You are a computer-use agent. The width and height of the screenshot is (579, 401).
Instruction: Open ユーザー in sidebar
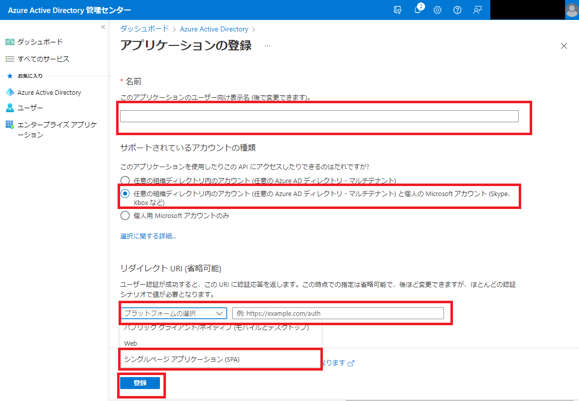tap(30, 108)
